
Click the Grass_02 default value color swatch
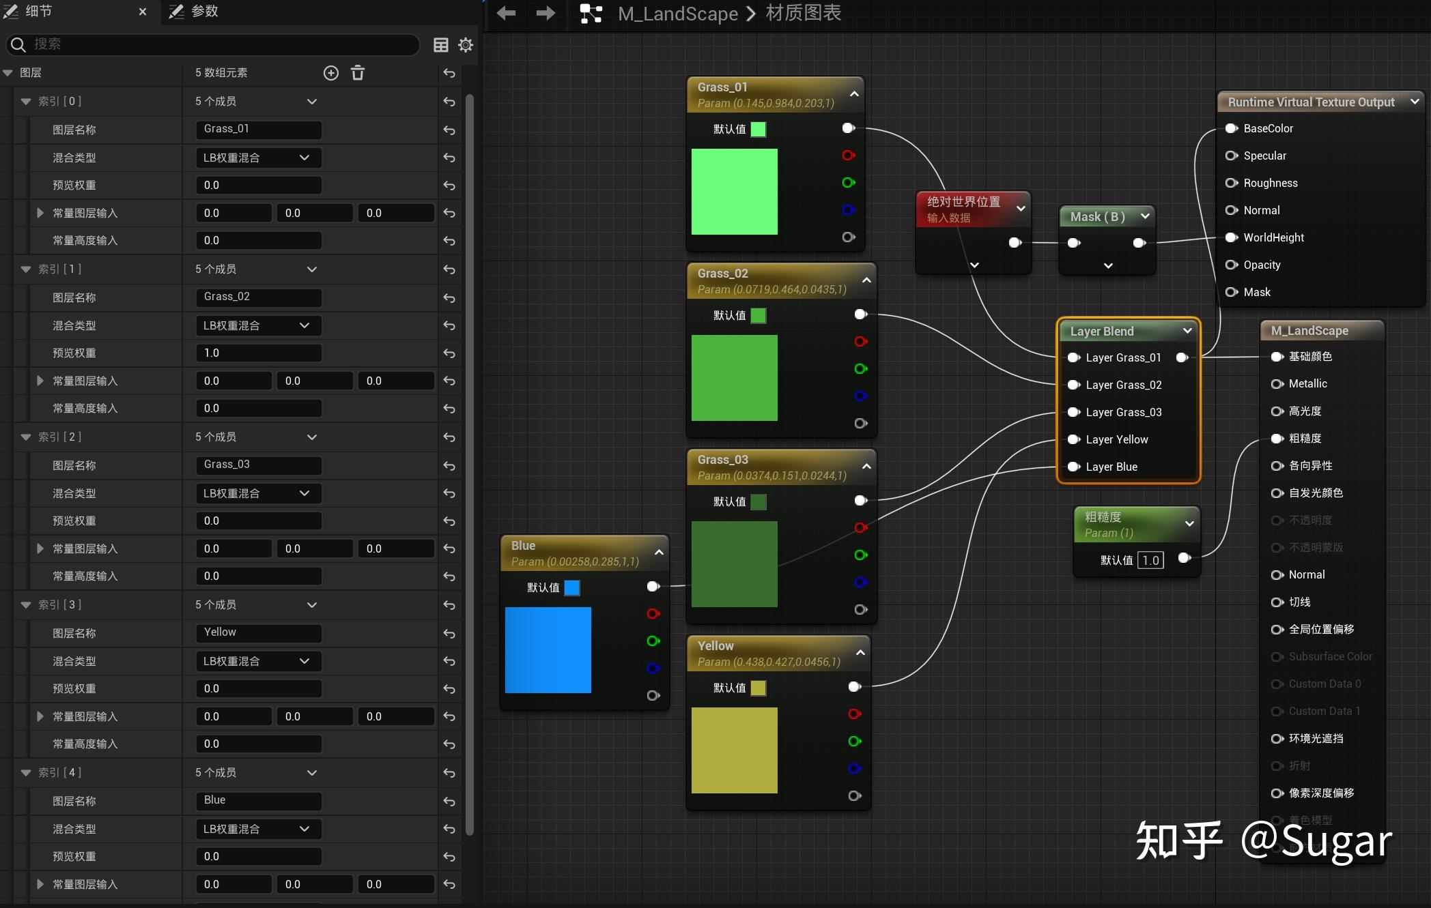tap(758, 316)
